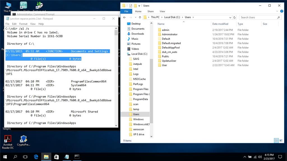Open Notepad's View menu
This screenshot has height=161, width=287.
click(x=33, y=24)
